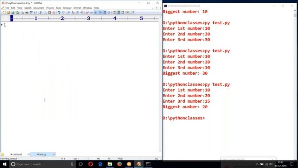Open font settings toolbar icon
Image resolution: width=298 pixels, height=168 pixels.
pyautogui.click(x=87, y=13)
